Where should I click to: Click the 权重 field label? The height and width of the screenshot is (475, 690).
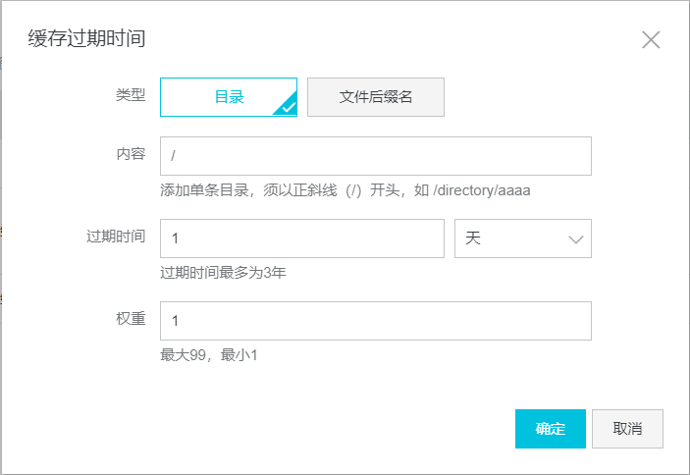click(131, 320)
